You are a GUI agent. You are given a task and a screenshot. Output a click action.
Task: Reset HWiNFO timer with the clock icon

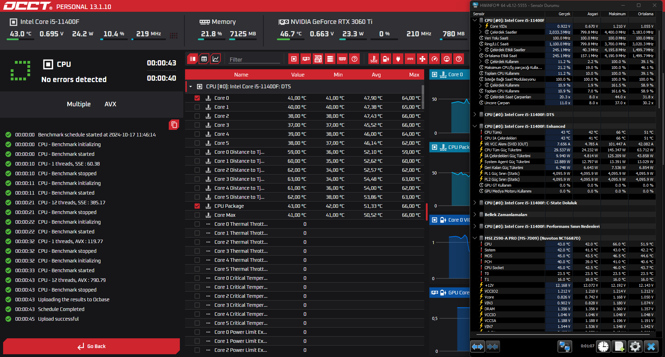(x=603, y=346)
